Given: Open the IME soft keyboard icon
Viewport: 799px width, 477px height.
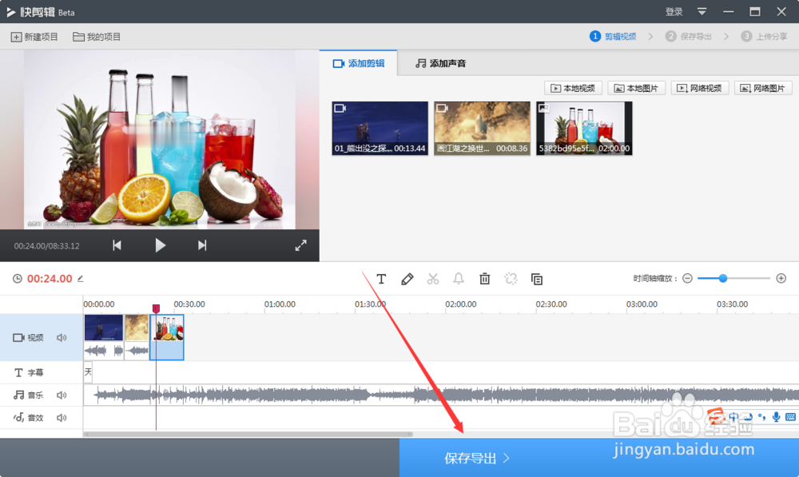Looking at the screenshot, I should (790, 417).
